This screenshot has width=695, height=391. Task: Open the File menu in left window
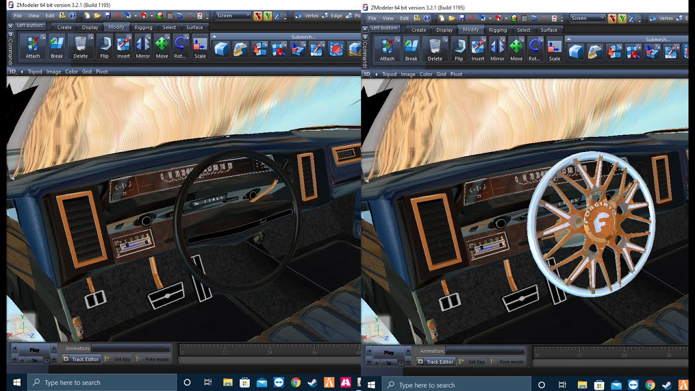coord(18,16)
